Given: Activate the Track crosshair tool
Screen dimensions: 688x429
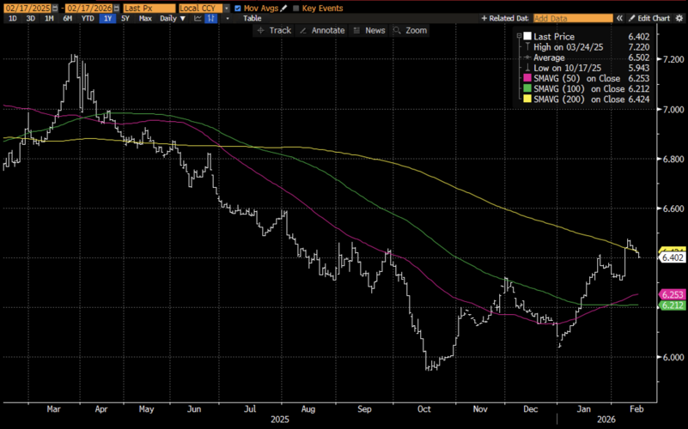Looking at the screenshot, I should coord(273,30).
